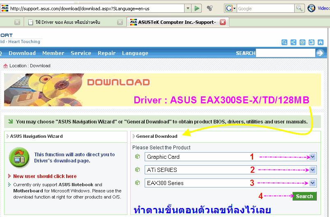Click the Google search text box
Image resolution: width=330 pixels, height=217 pixels.
pyautogui.click(x=265, y=9)
